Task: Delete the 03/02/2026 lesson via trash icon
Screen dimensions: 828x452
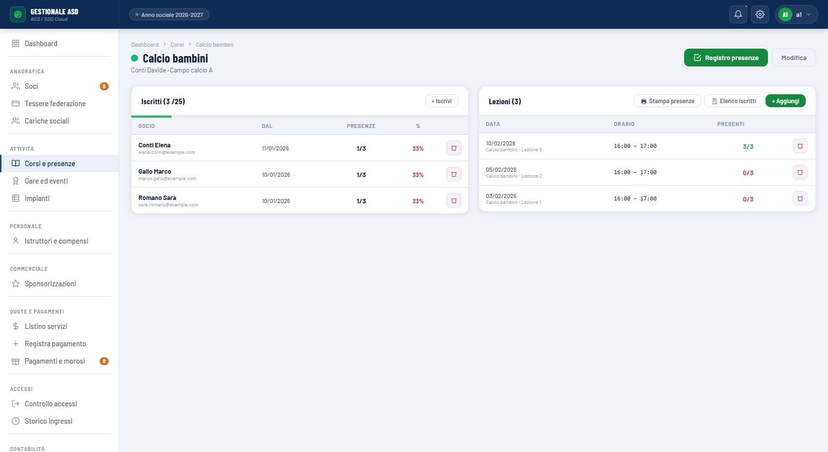Action: click(800, 198)
